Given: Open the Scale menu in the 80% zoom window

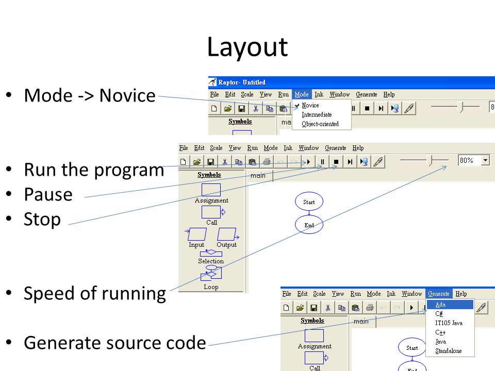Looking at the screenshot, I should point(216,148).
